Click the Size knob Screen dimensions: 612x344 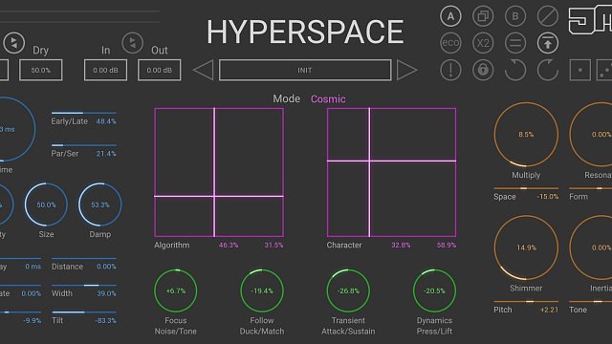46,204
